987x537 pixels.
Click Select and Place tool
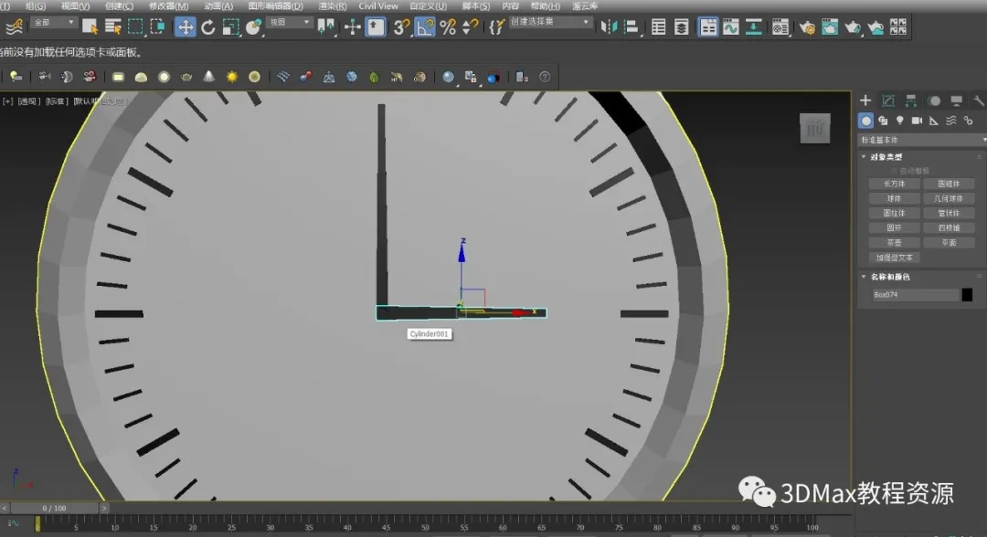click(x=254, y=27)
